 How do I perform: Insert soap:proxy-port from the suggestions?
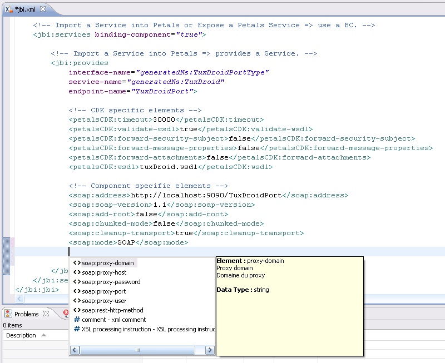click(x=103, y=291)
